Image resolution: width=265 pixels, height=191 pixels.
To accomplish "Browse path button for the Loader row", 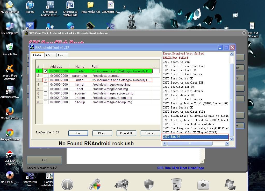I will (x=156, y=71).
